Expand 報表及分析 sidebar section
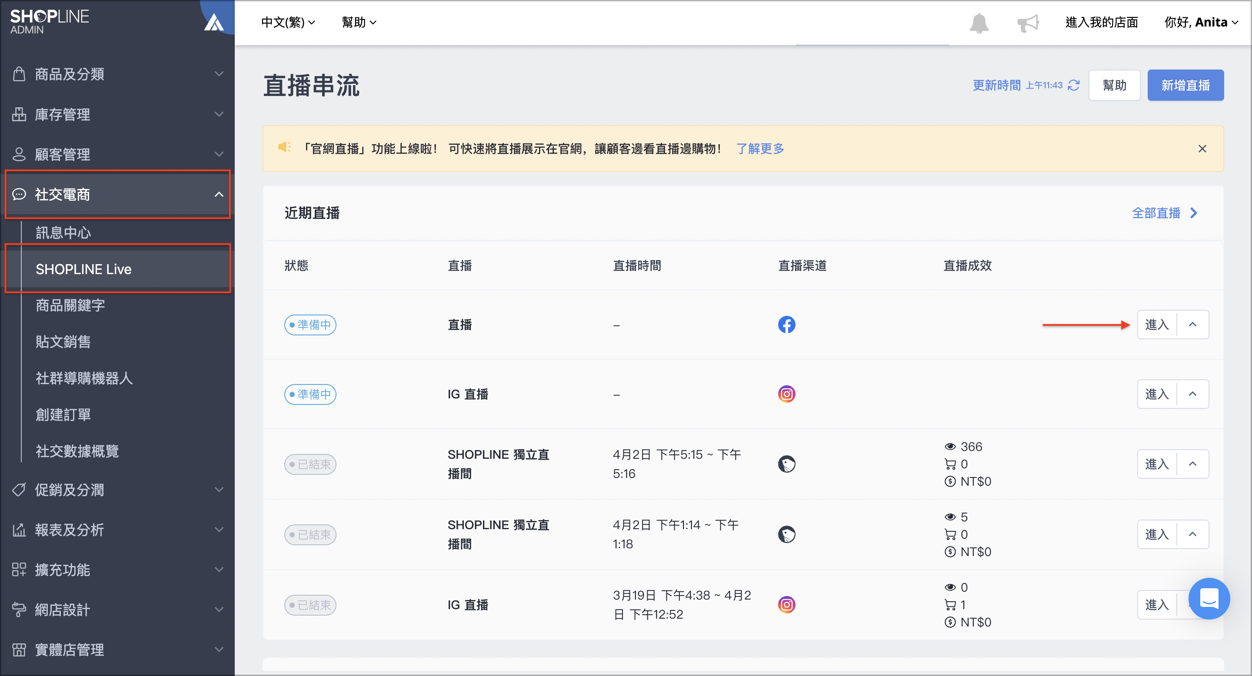Screen dimensions: 1252x676 pos(219,529)
